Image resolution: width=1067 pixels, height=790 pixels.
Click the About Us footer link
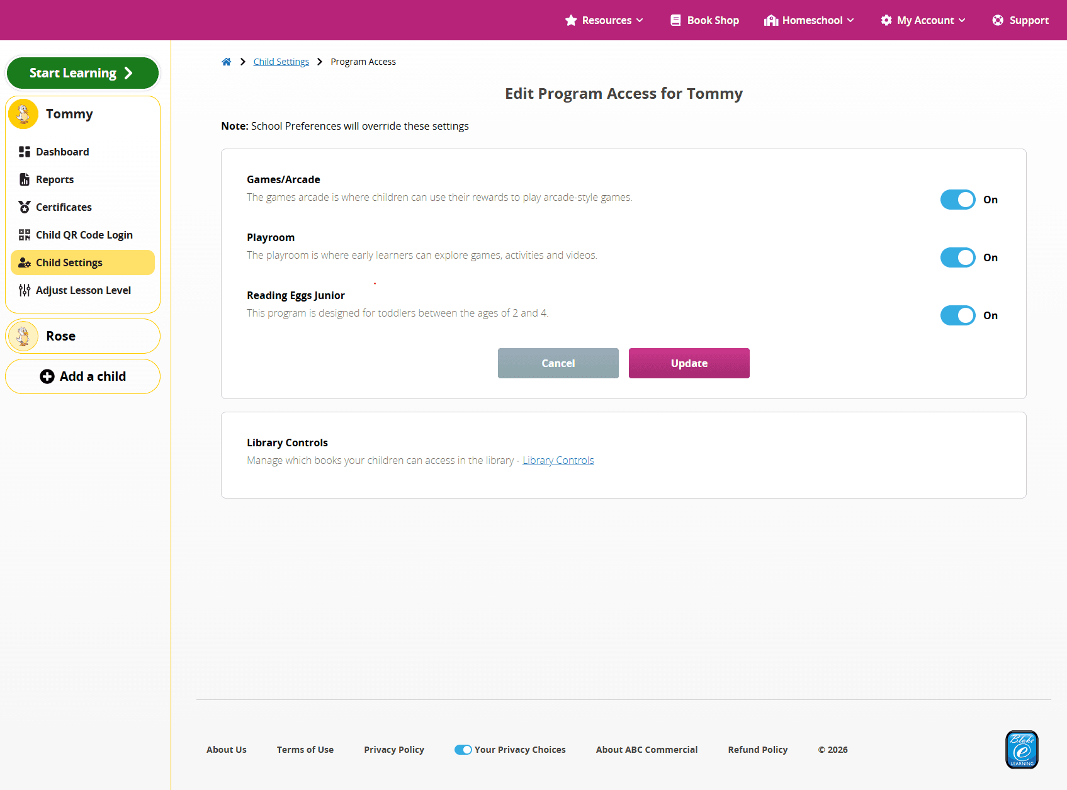click(x=227, y=750)
